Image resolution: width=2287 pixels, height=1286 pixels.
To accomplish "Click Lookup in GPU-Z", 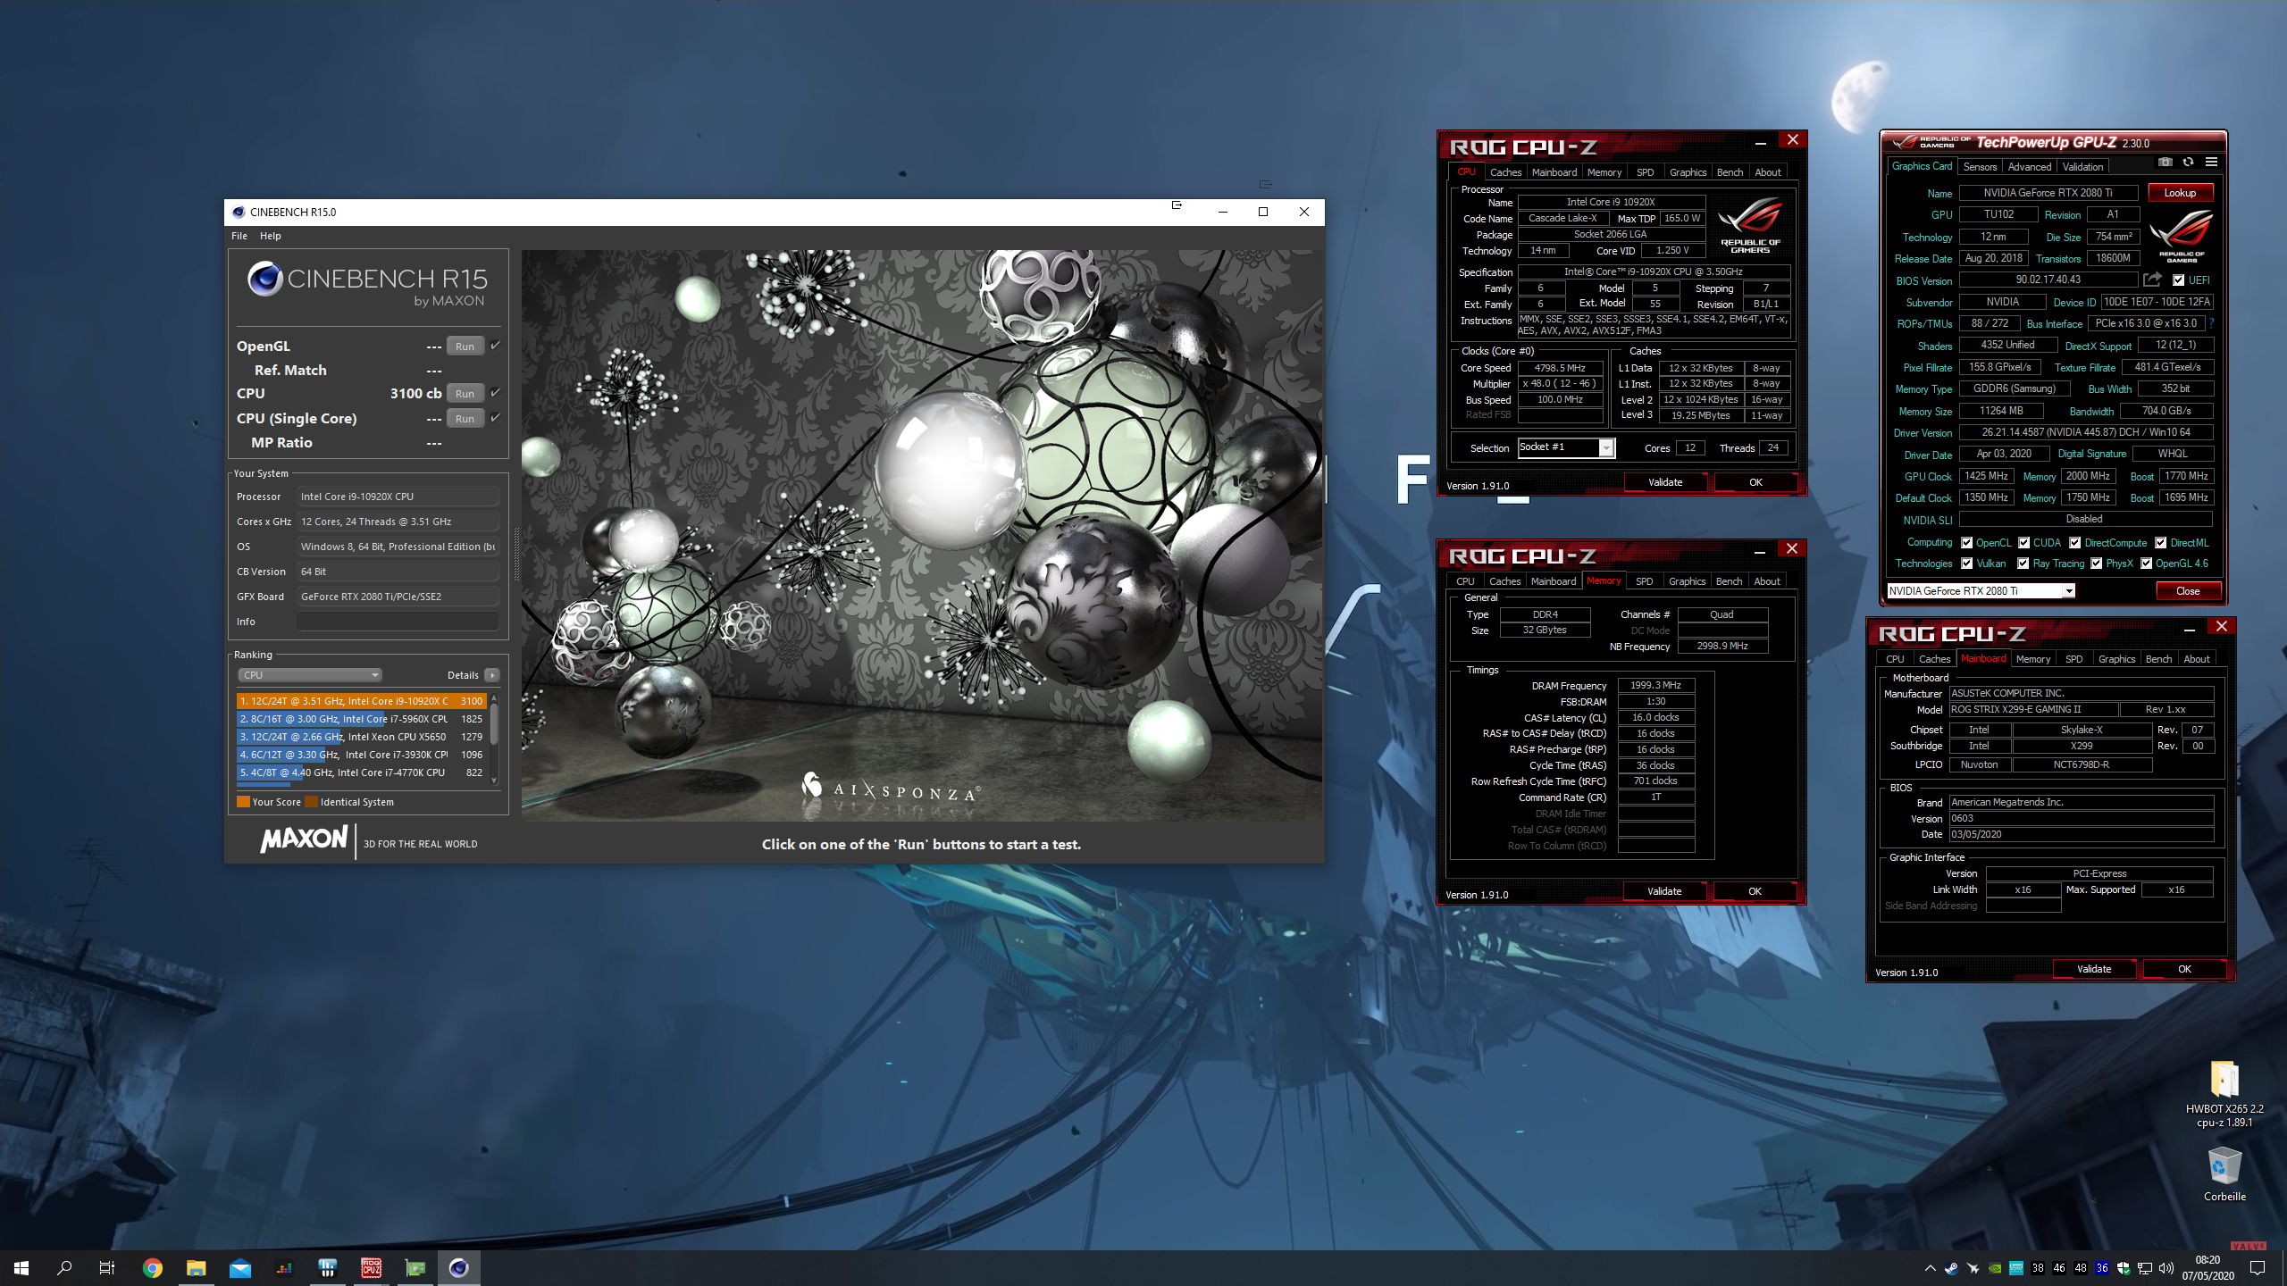I will click(x=2180, y=193).
